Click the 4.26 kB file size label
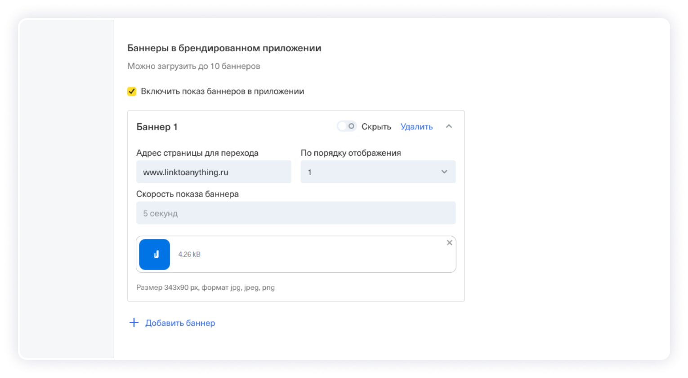This screenshot has width=688, height=378. coord(189,254)
